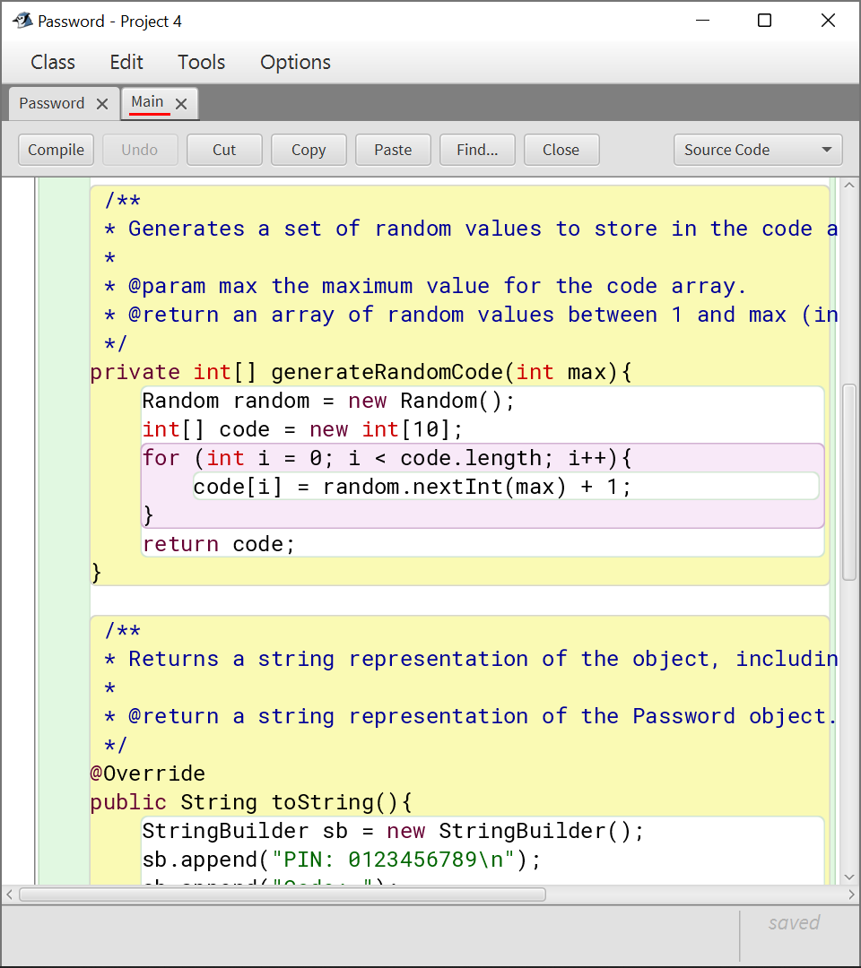Viewport: 861px width, 968px height.
Task: Compile the current class
Action: point(57,150)
